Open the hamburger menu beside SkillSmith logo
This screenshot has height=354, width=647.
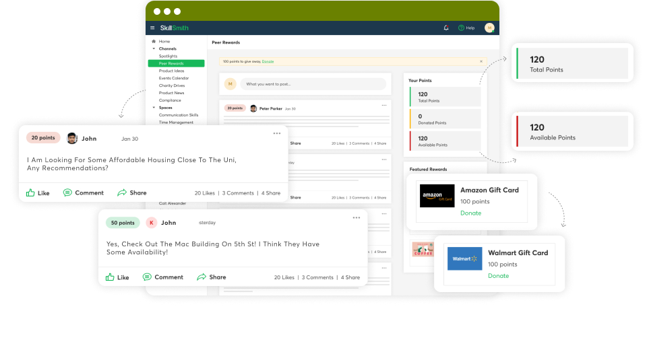(x=152, y=28)
